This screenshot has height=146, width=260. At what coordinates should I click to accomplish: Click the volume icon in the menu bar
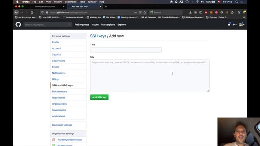(x=202, y=2)
